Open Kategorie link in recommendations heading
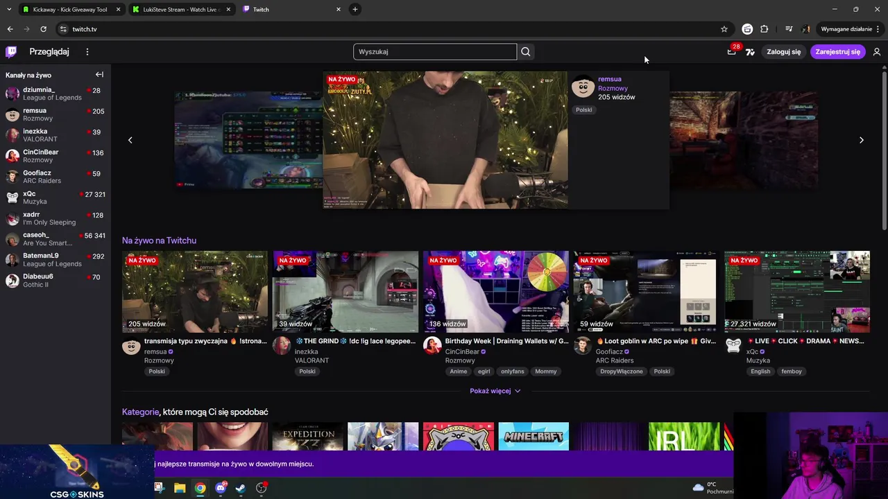The width and height of the screenshot is (888, 499). 140,412
